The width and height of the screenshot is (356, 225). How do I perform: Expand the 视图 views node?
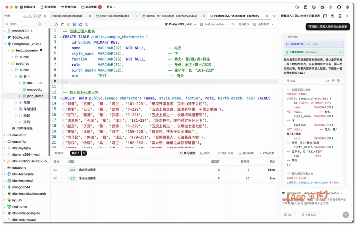(x=16, y=103)
